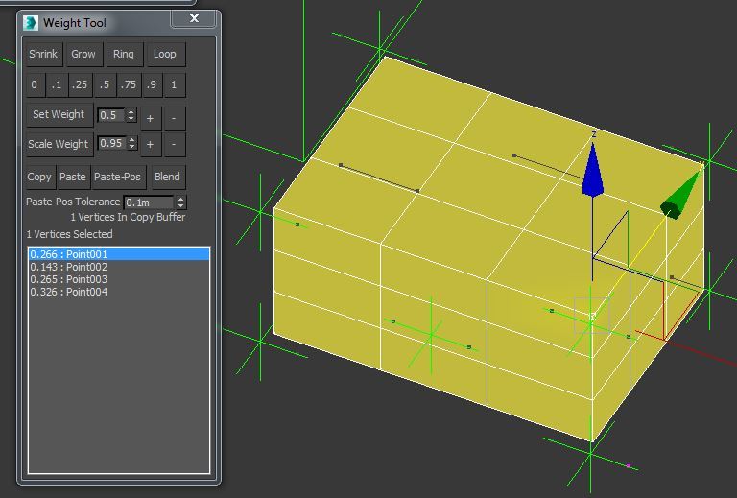Click the Paste-Pos button
Image resolution: width=737 pixels, height=498 pixels.
[x=118, y=177]
